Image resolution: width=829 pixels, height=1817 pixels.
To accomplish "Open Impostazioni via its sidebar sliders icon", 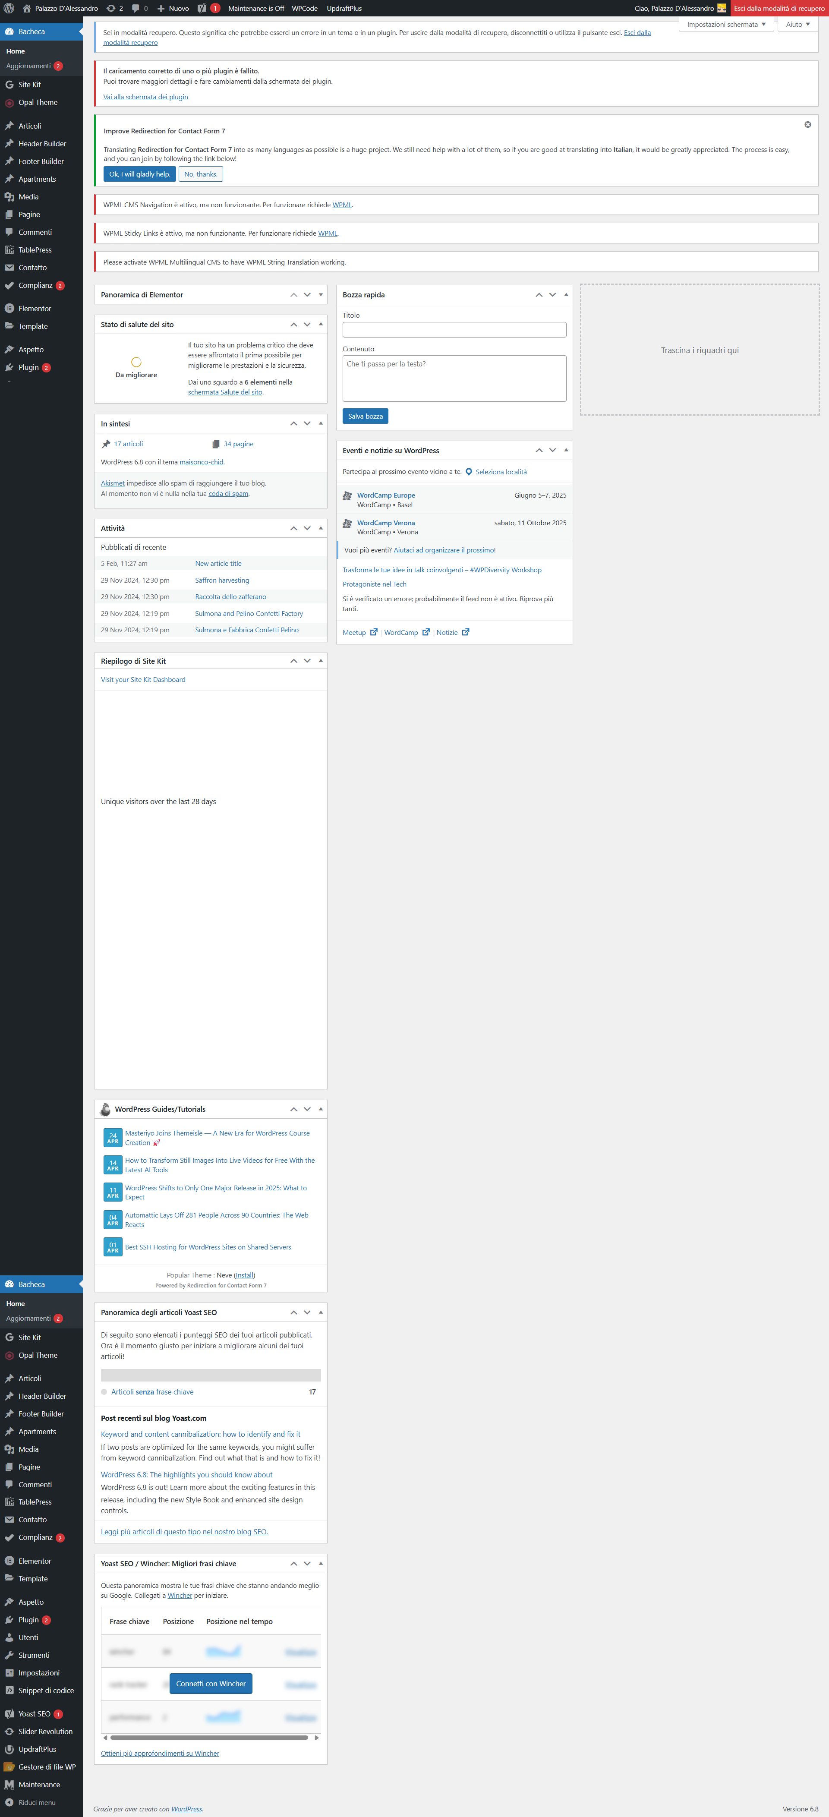I will click(9, 1672).
